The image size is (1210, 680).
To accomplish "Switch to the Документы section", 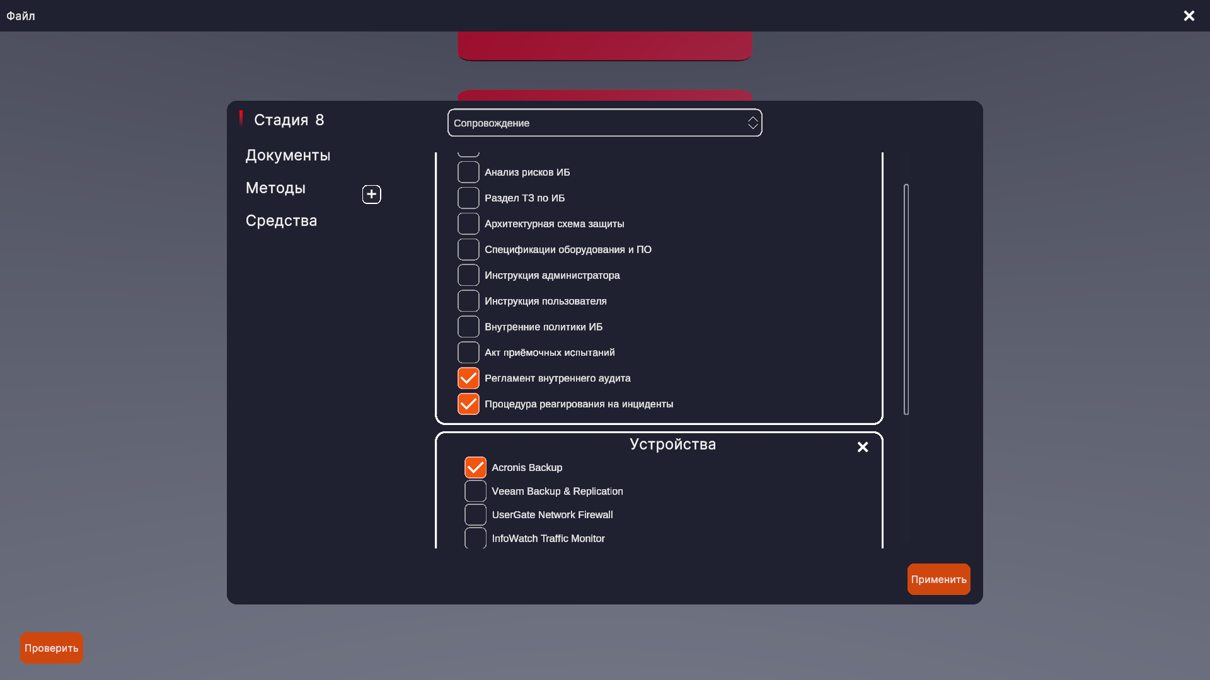I will click(287, 156).
